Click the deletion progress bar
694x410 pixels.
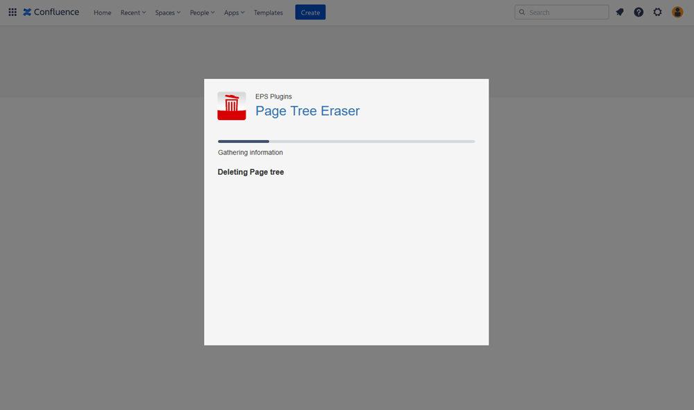(x=346, y=142)
